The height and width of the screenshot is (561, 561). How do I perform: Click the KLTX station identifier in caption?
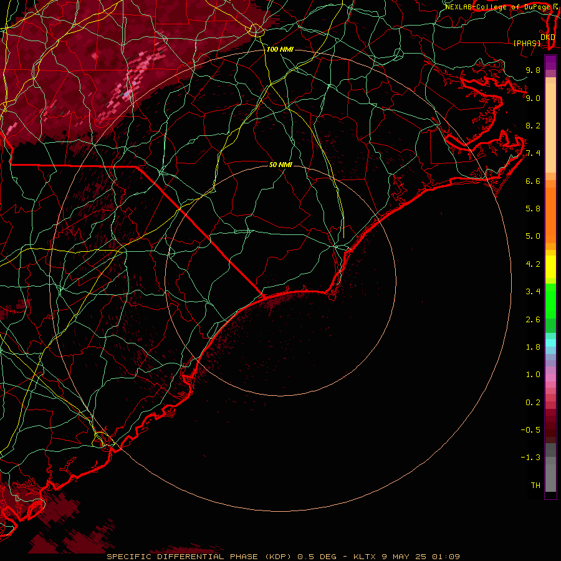tap(365, 557)
